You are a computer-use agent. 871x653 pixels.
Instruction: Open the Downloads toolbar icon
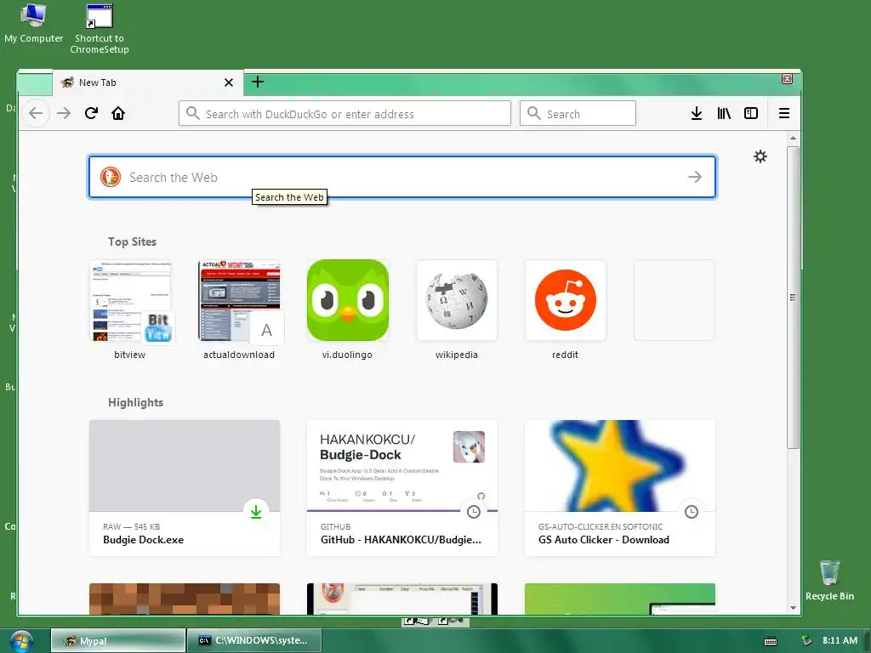696,113
